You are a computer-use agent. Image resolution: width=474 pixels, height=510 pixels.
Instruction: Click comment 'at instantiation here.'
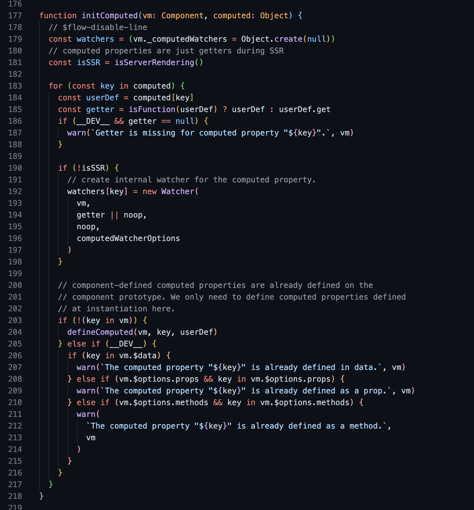click(117, 309)
